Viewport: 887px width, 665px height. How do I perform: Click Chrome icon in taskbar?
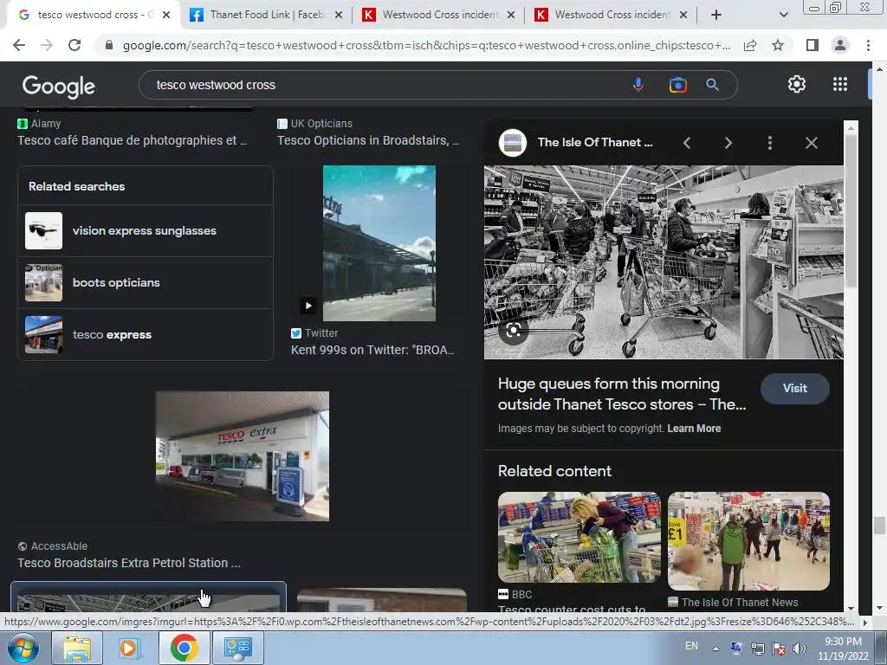pos(184,648)
